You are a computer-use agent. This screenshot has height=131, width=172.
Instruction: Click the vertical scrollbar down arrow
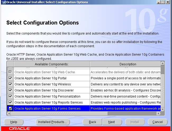[162, 109]
